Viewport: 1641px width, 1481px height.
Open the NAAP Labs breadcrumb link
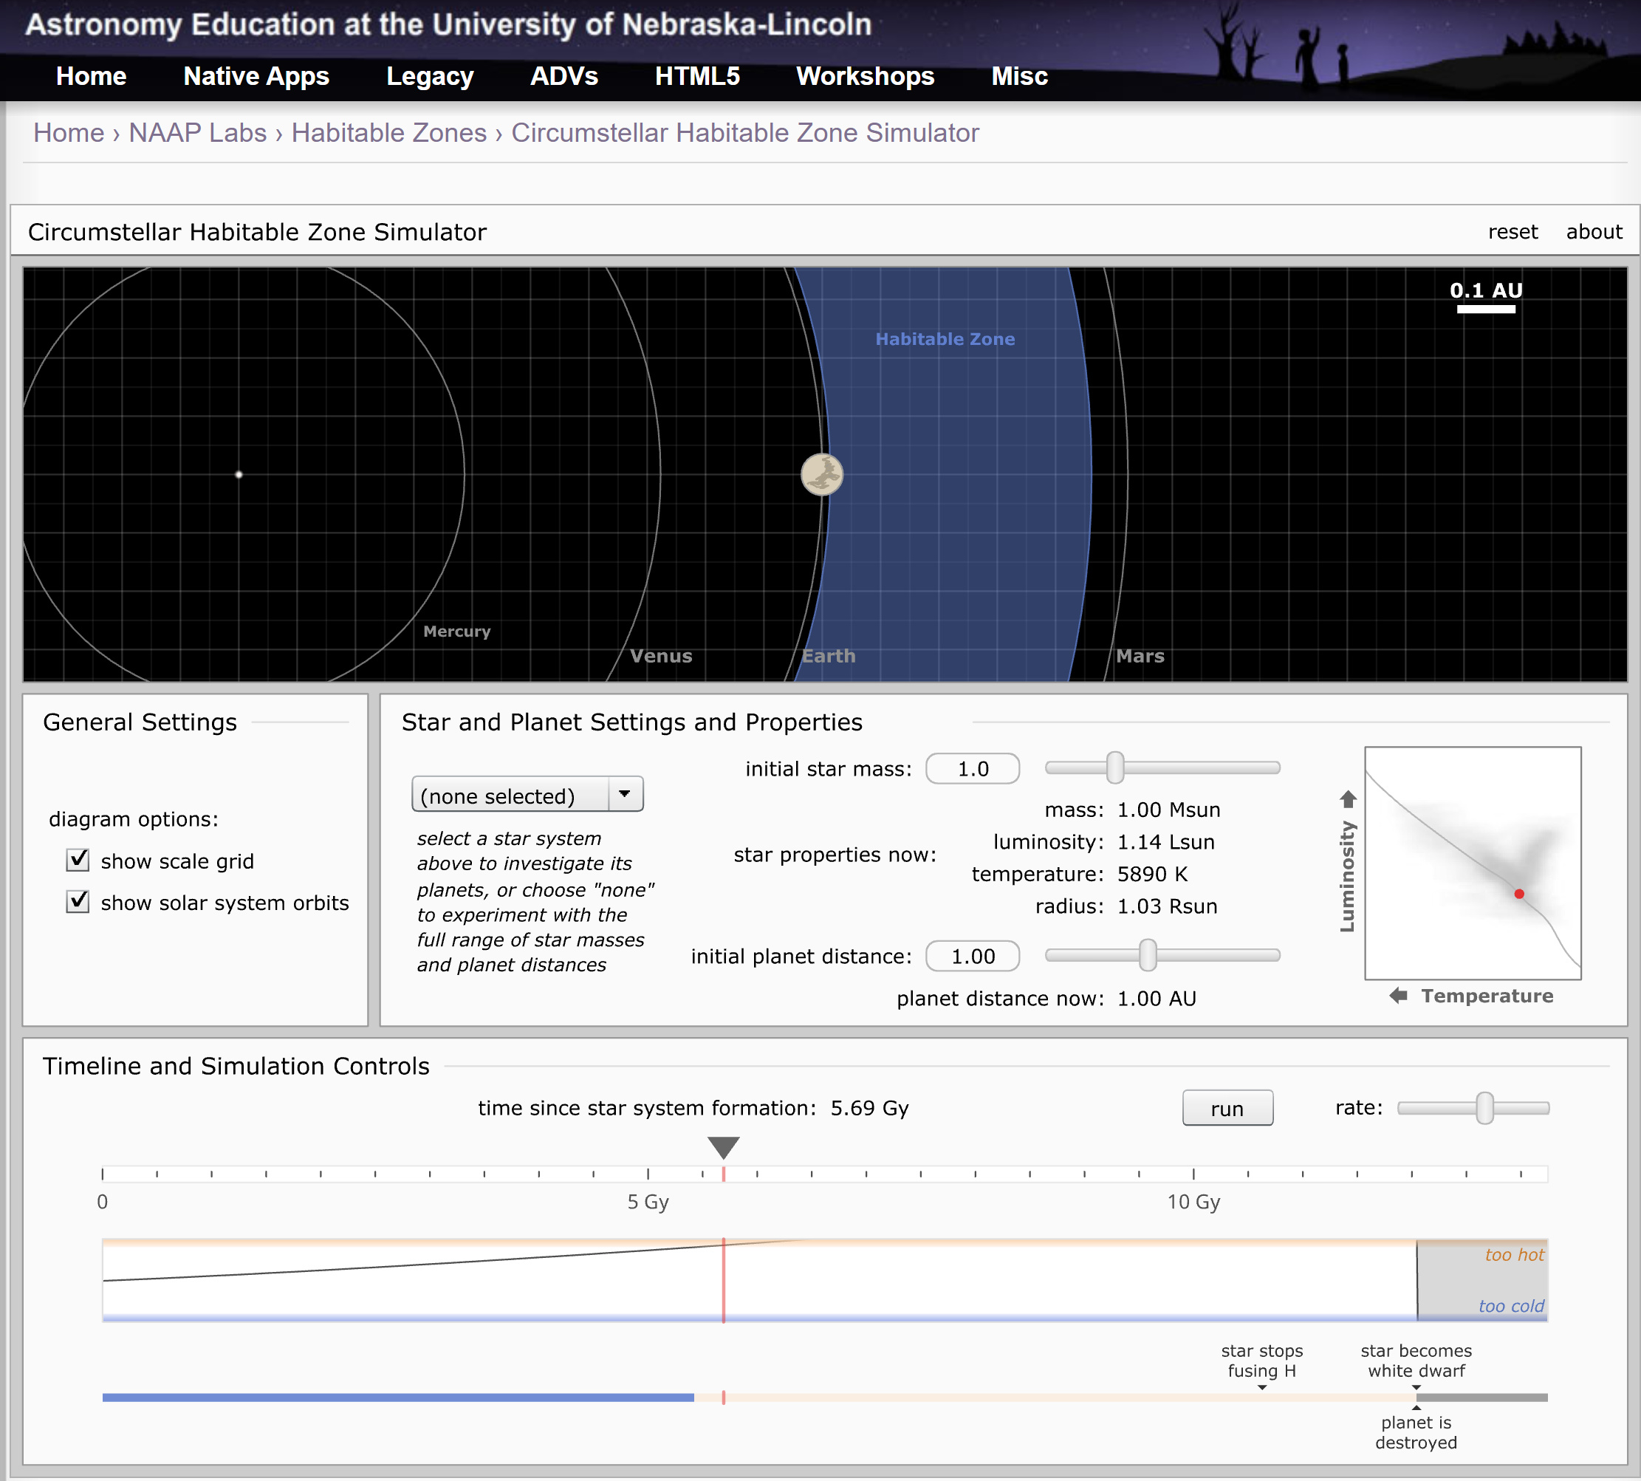point(198,133)
